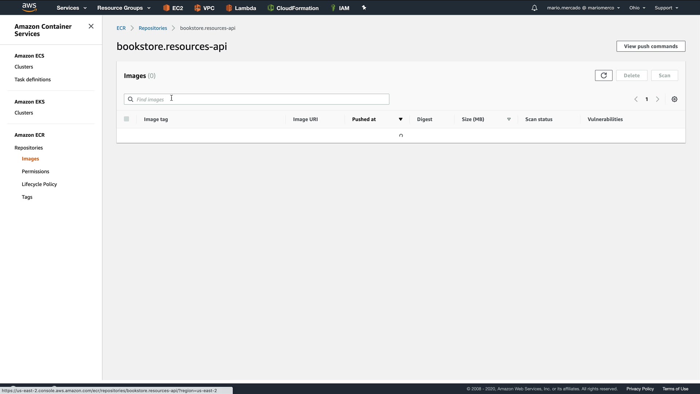Open the Lambda shortcut in navbar

(241, 8)
